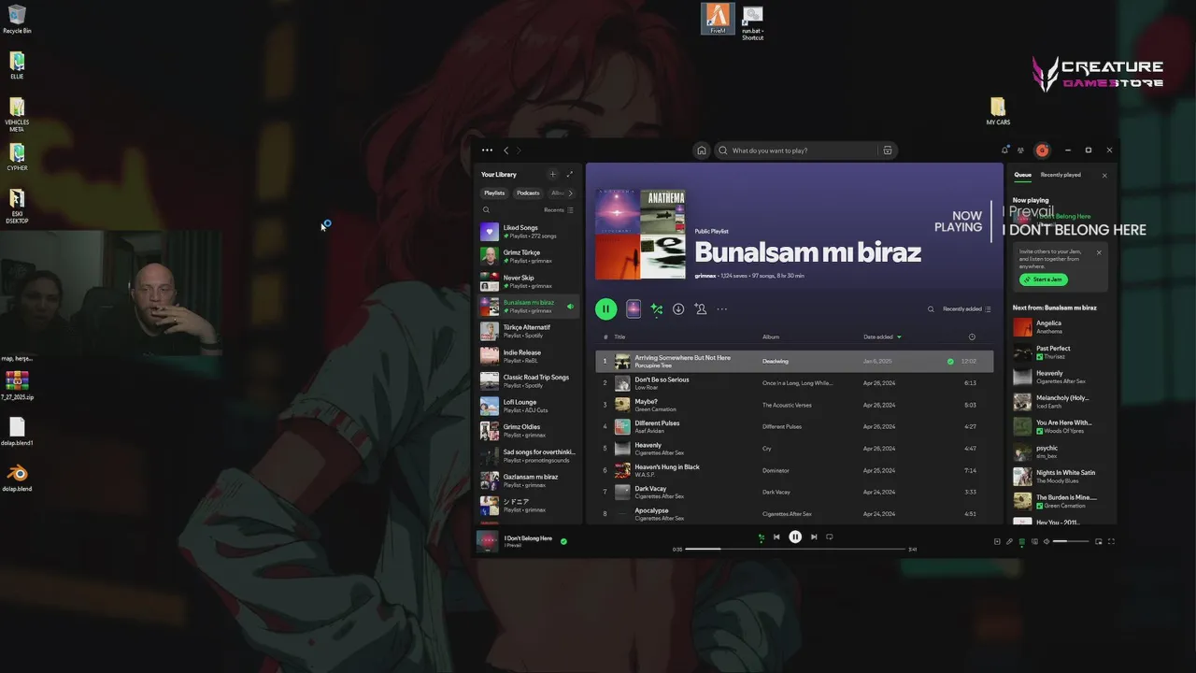
Task: Open the notifications bell
Action: click(x=1005, y=150)
